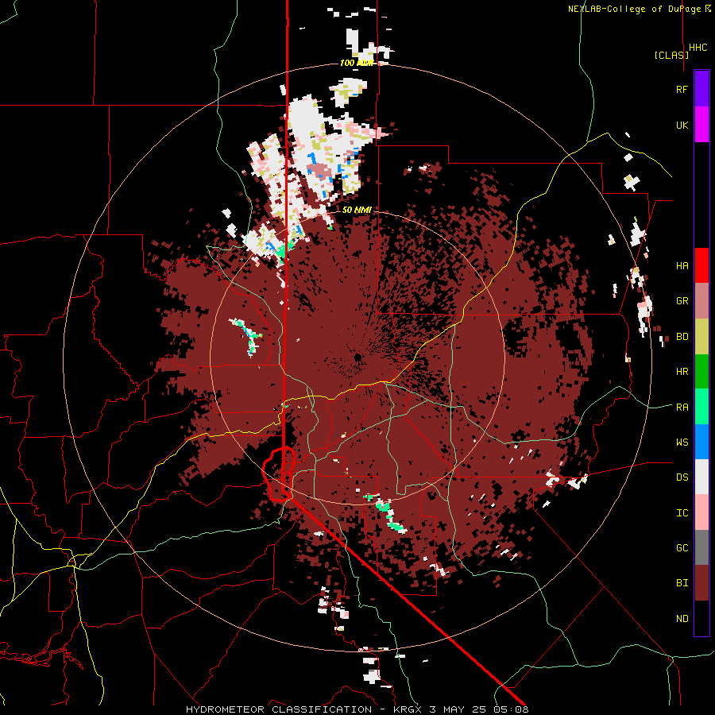Click the HA red legend swatch
Viewport: 715px width, 715px height.
(x=701, y=265)
